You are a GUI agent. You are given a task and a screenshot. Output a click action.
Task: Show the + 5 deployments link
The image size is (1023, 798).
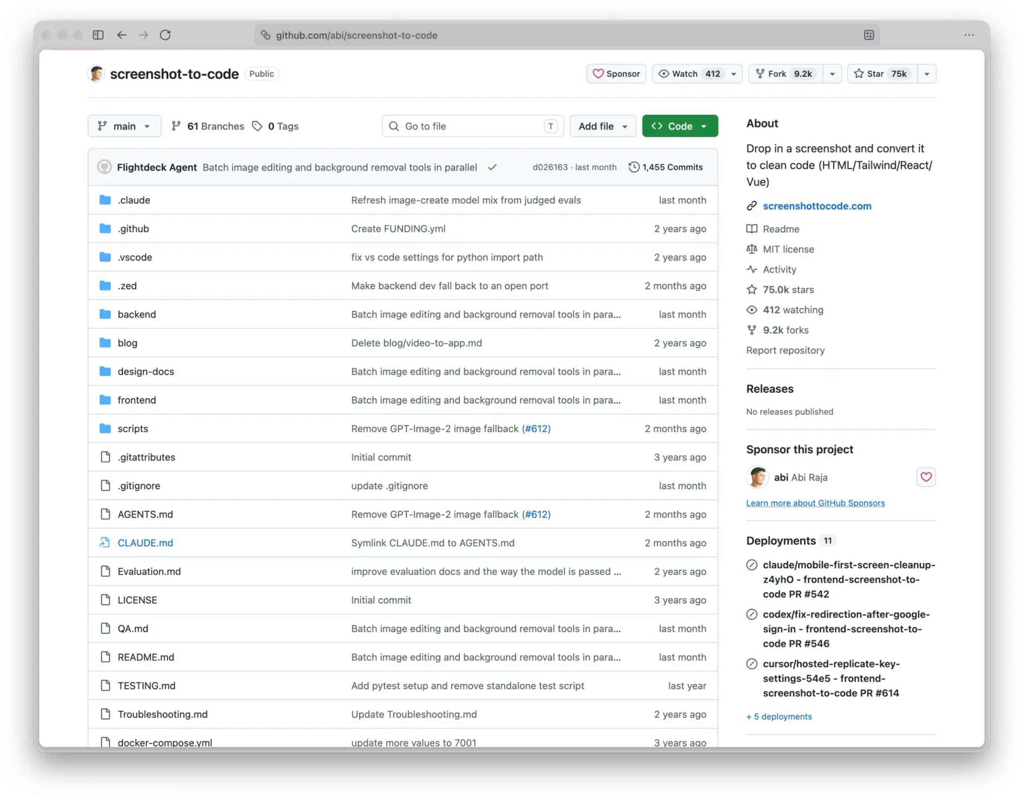click(779, 716)
